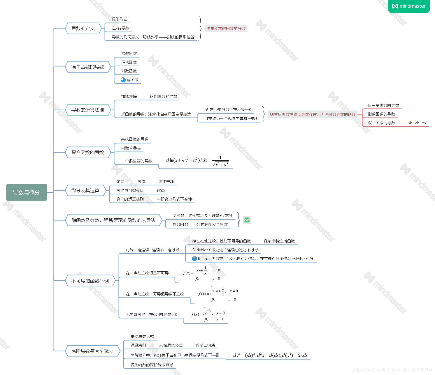The height and width of the screenshot is (375, 435).
Task: Click the Dirichlet函数处处不连续 subtopic
Action: point(225,250)
